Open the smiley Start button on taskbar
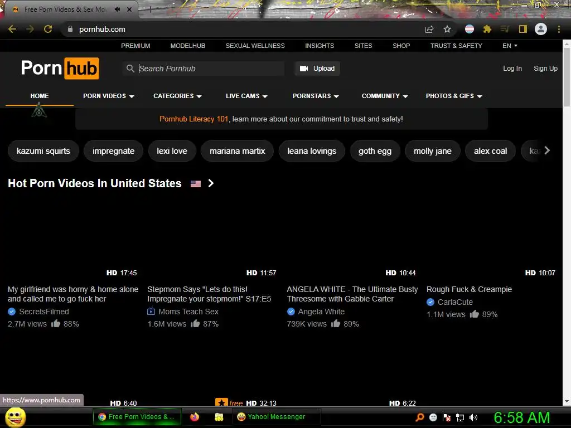 [15, 417]
